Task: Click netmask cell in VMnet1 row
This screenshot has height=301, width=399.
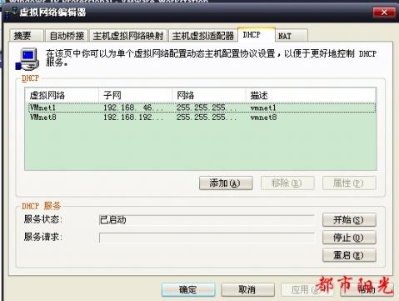Action: pyautogui.click(x=207, y=108)
